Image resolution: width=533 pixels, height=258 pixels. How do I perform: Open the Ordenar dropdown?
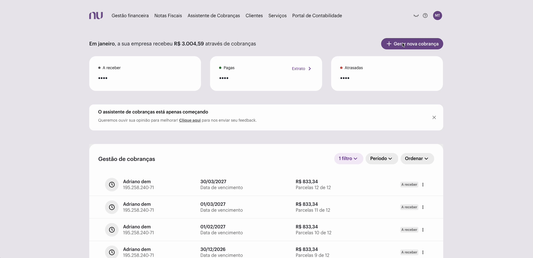click(x=417, y=159)
